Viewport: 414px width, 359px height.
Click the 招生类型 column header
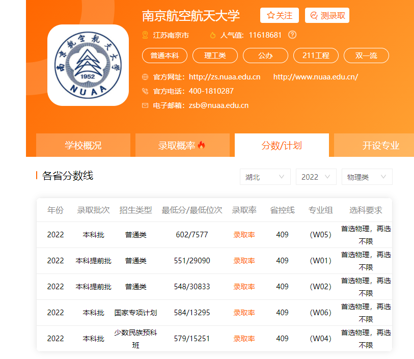[136, 210]
